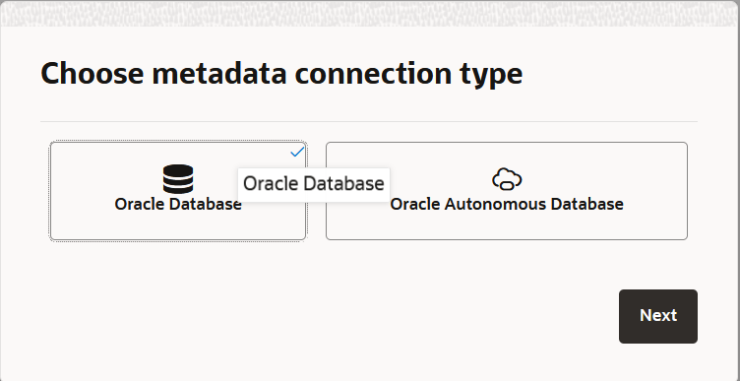Pick the cloud database connection tile
Viewport: 740px width, 381px height.
[507, 191]
